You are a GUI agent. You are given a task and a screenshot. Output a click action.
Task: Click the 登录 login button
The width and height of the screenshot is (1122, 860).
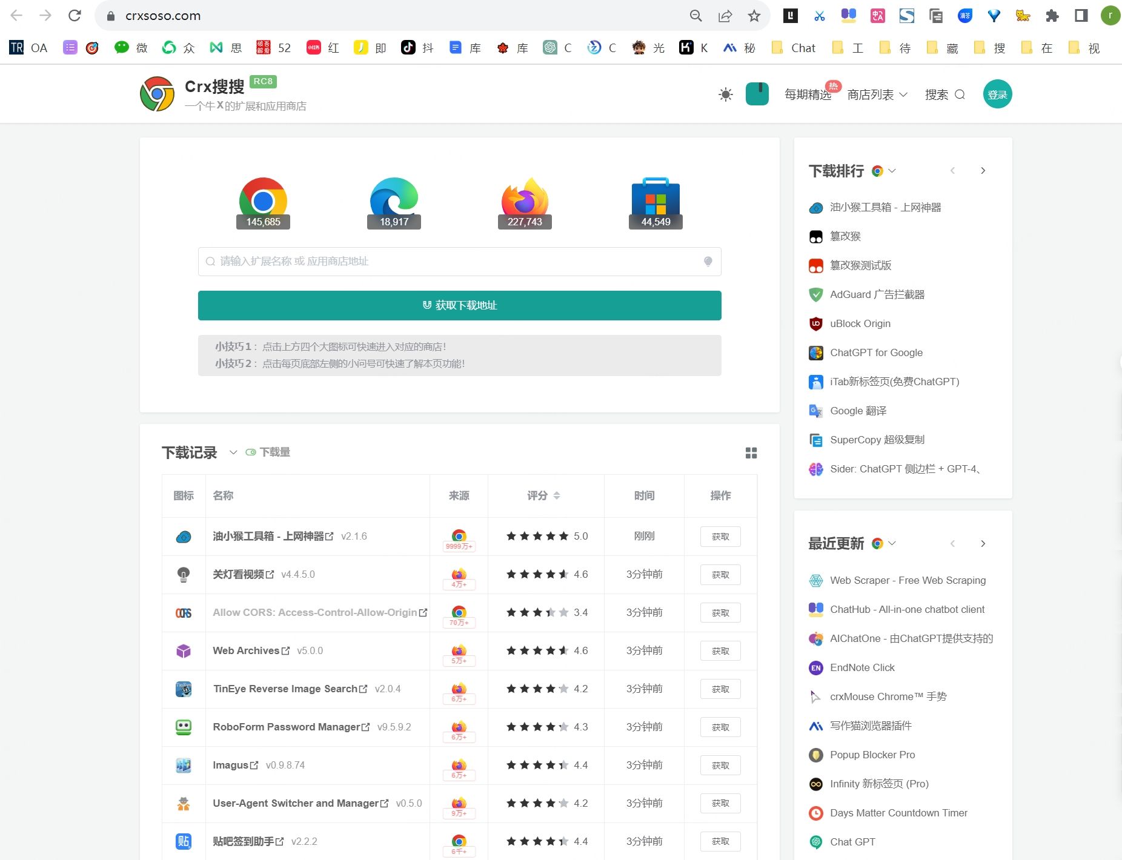[x=997, y=94]
